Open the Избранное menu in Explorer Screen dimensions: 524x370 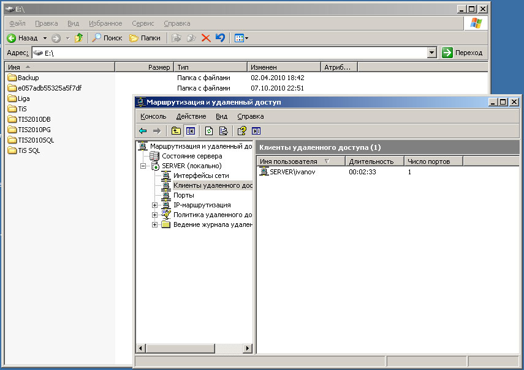(105, 23)
